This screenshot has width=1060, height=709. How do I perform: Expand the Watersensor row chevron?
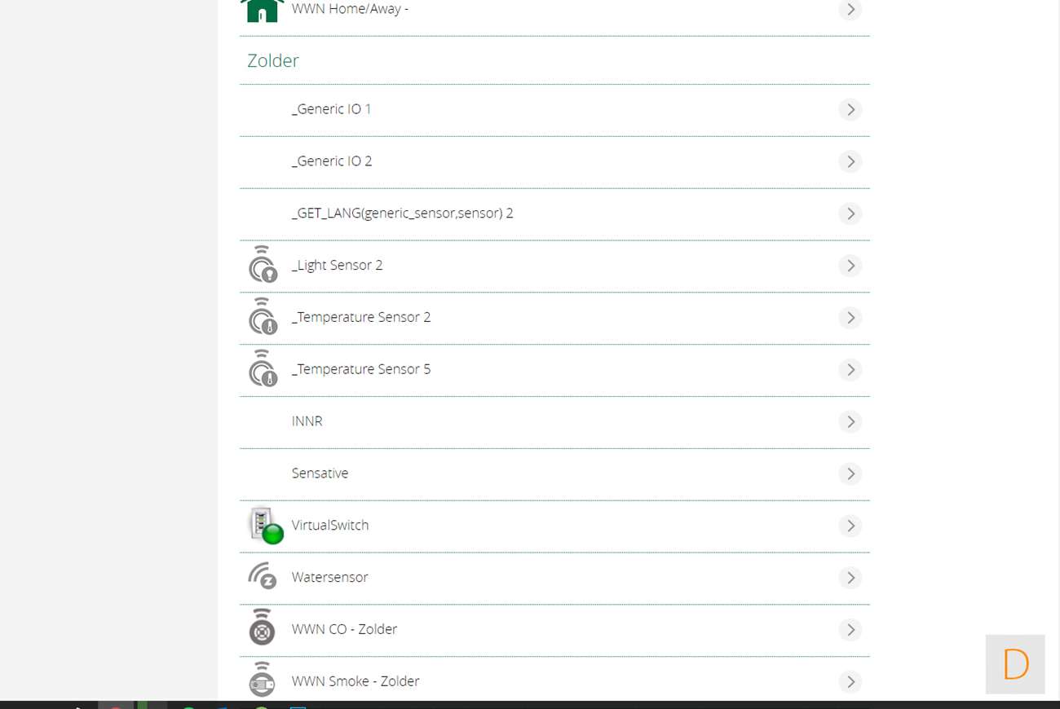(x=850, y=578)
